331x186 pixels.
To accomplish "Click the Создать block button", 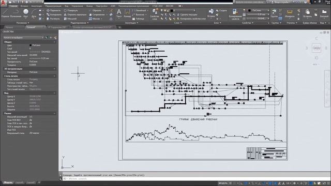I will 221,10.
